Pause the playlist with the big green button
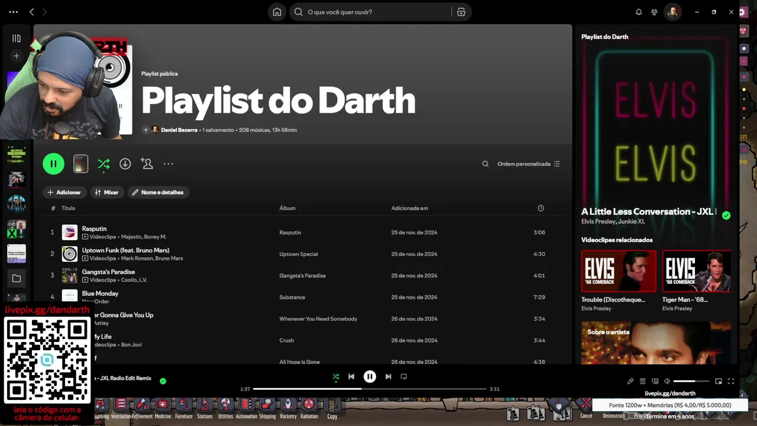The width and height of the screenshot is (757, 426). tap(53, 164)
